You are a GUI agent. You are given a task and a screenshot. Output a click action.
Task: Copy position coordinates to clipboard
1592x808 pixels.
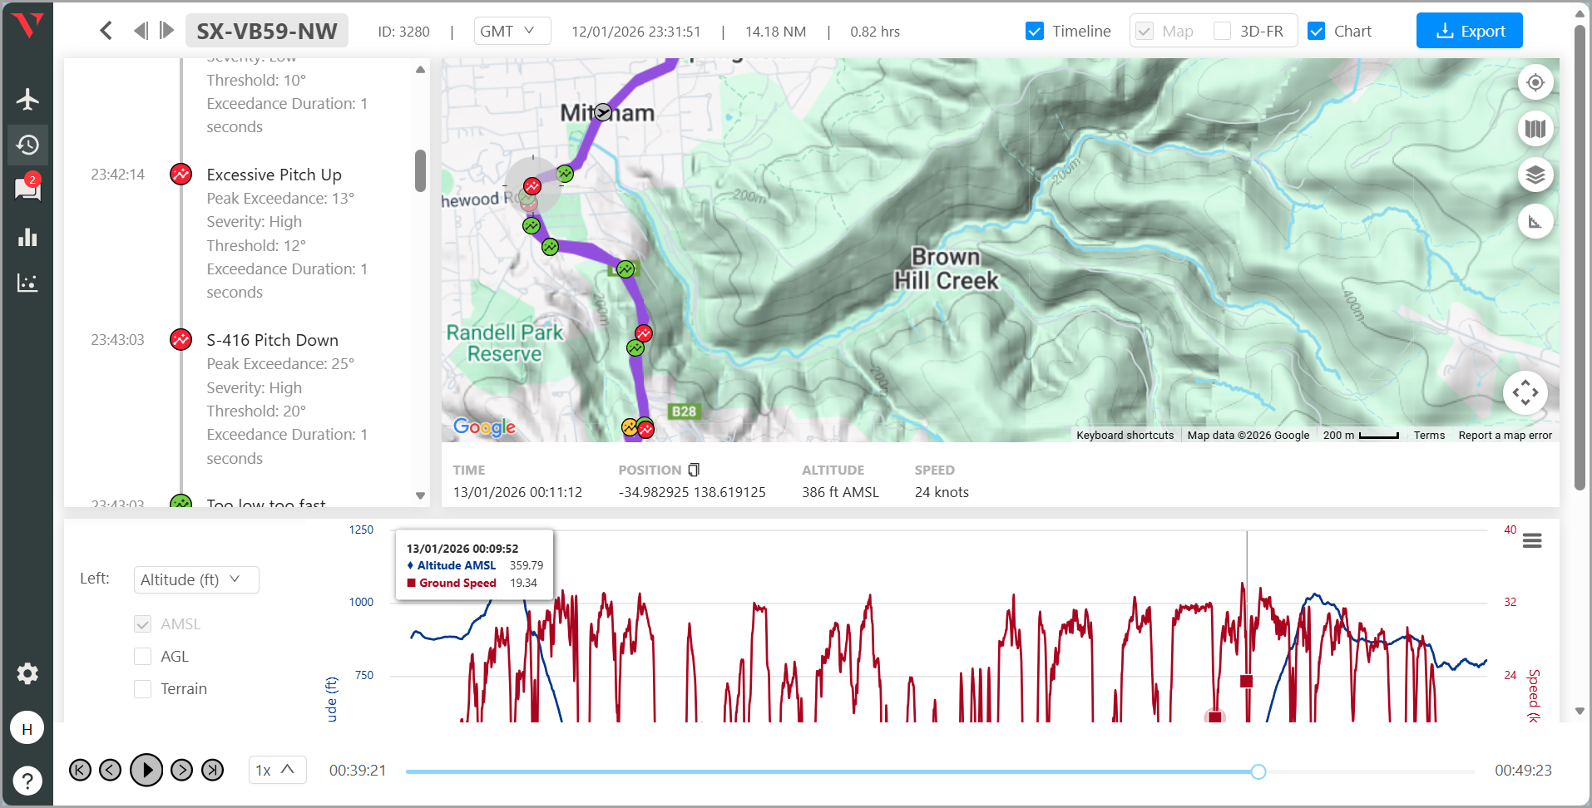pos(694,470)
